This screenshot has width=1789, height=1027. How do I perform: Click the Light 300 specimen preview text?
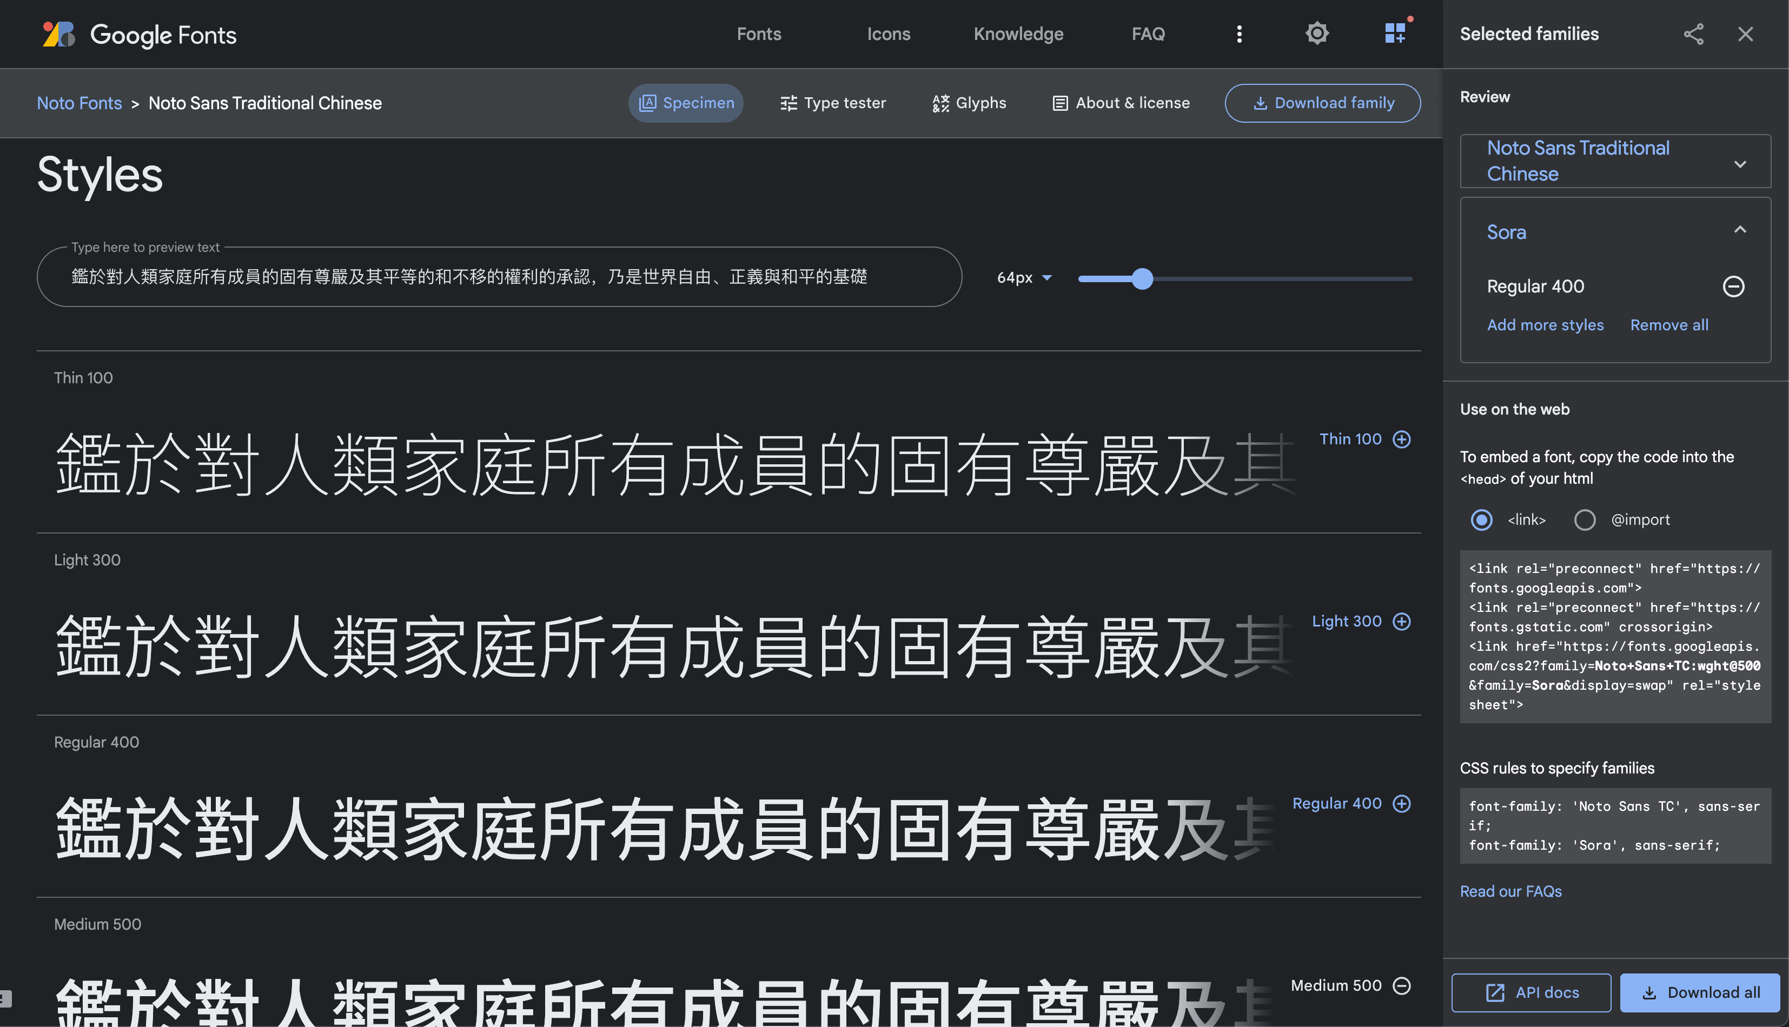[x=675, y=646]
